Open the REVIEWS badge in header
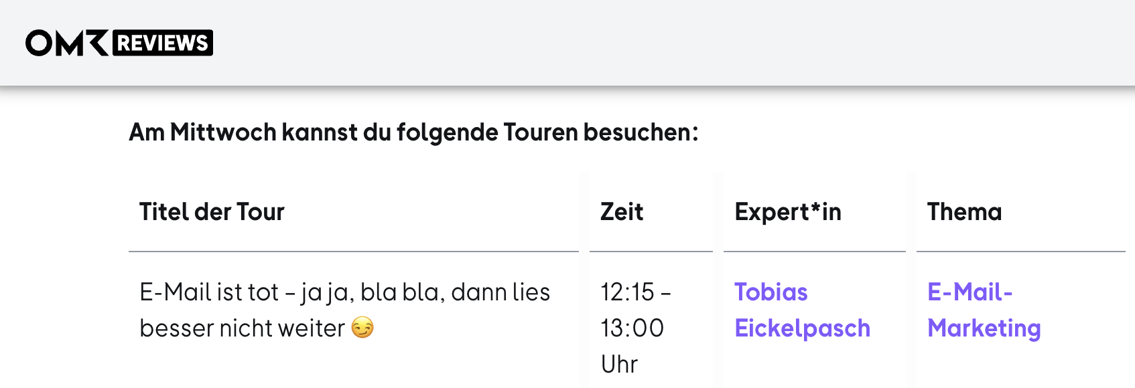This screenshot has width=1135, height=388. [x=163, y=43]
